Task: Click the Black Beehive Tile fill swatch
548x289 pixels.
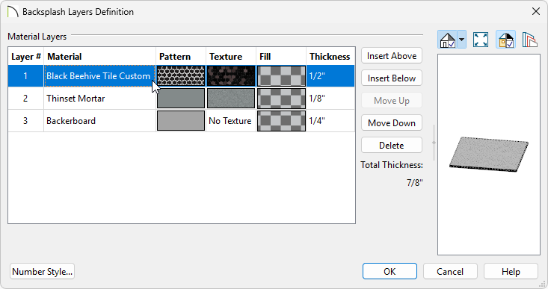Action: click(281, 75)
